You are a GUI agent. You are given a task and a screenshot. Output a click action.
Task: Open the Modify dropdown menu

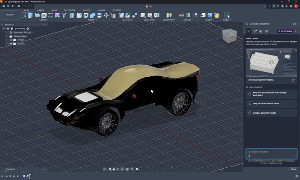click(92, 20)
